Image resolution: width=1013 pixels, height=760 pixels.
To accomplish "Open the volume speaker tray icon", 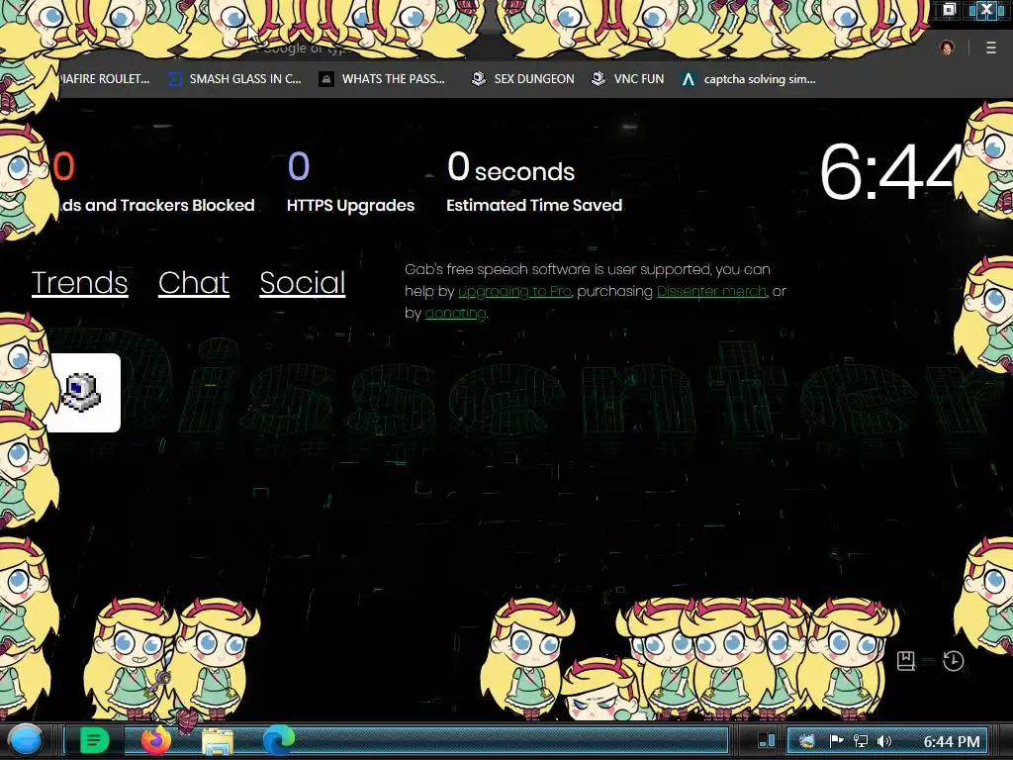I will [x=884, y=741].
